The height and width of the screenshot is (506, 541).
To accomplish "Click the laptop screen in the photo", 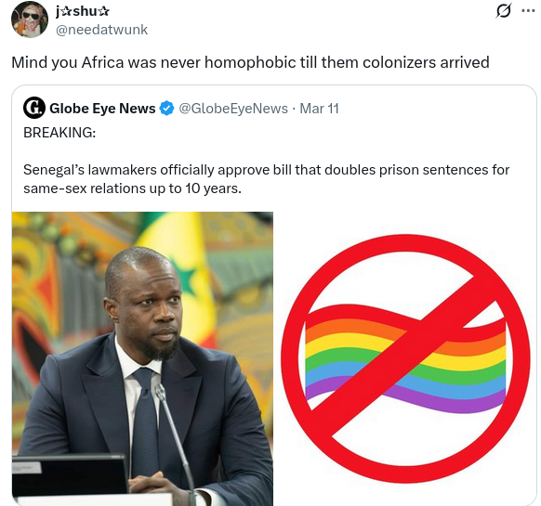I will pyautogui.click(x=70, y=475).
